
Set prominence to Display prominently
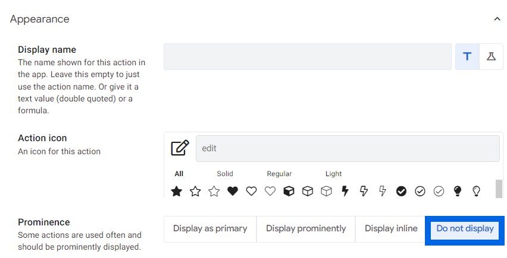(x=306, y=229)
